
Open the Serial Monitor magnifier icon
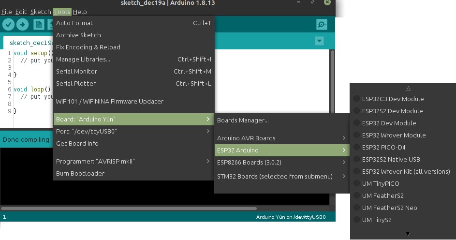[x=321, y=25]
